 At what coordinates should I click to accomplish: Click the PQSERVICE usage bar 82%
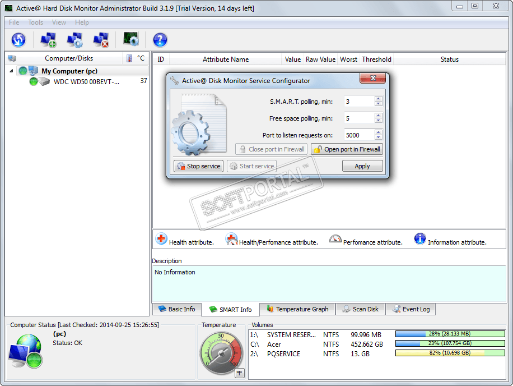(450, 353)
